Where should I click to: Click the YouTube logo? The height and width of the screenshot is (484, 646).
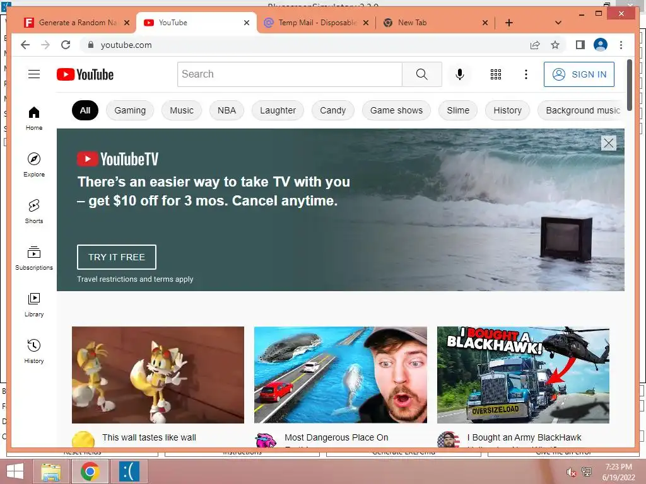coord(85,74)
